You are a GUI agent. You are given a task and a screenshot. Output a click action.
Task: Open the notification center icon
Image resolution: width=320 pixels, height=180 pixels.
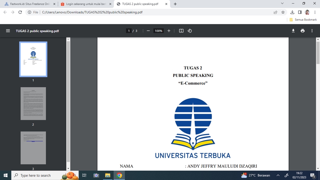click(313, 176)
